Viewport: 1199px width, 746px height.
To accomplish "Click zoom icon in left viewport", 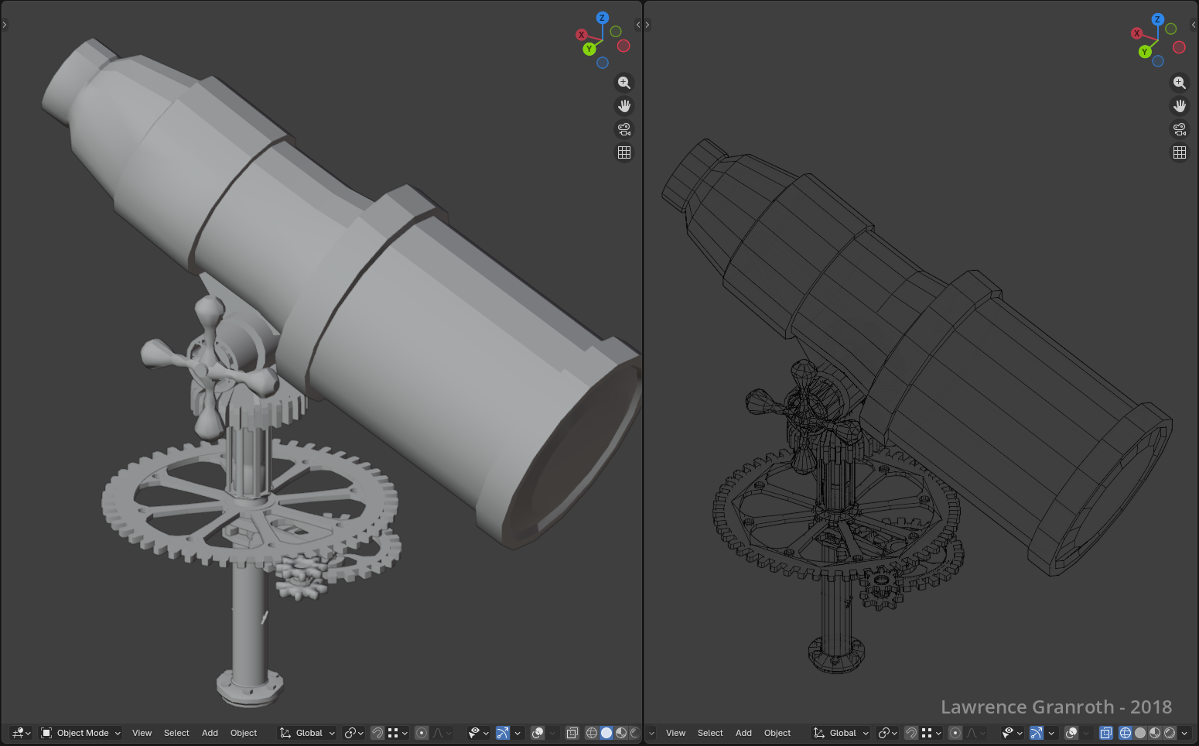I will [624, 83].
